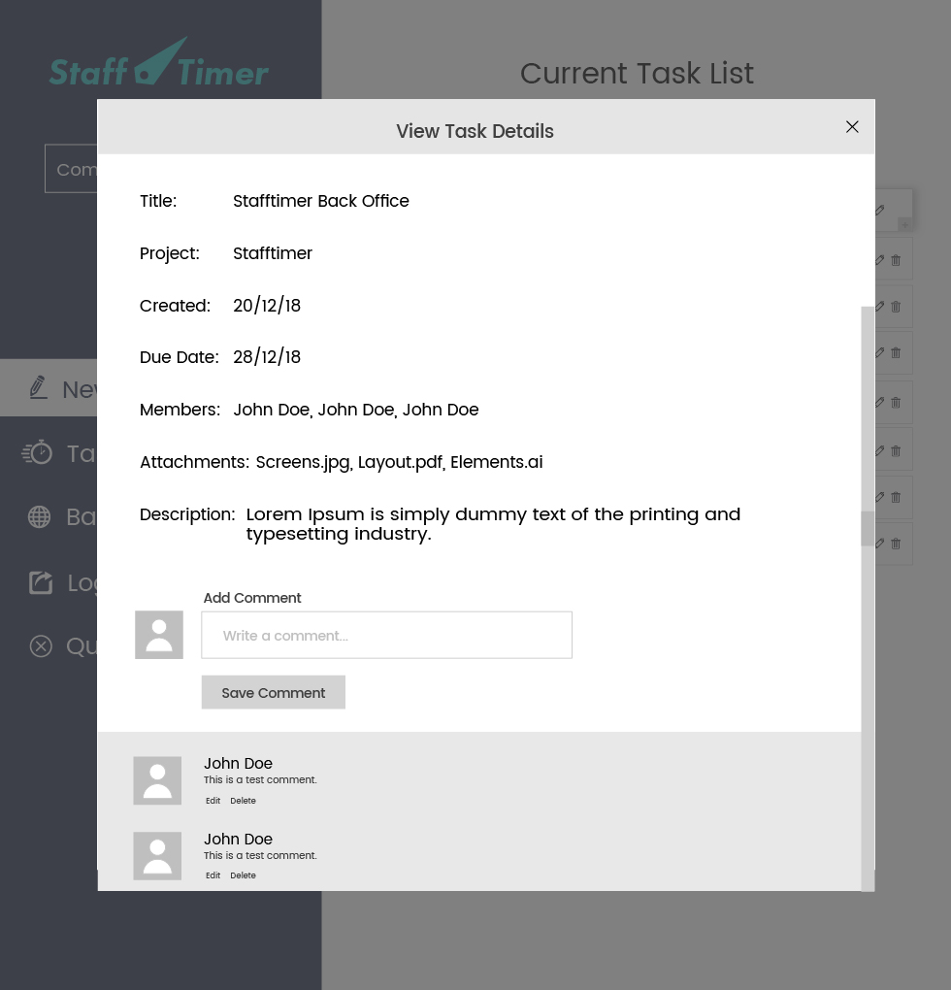Click the Staff Timer logo
Viewport: 951px width, 990px height.
click(159, 63)
